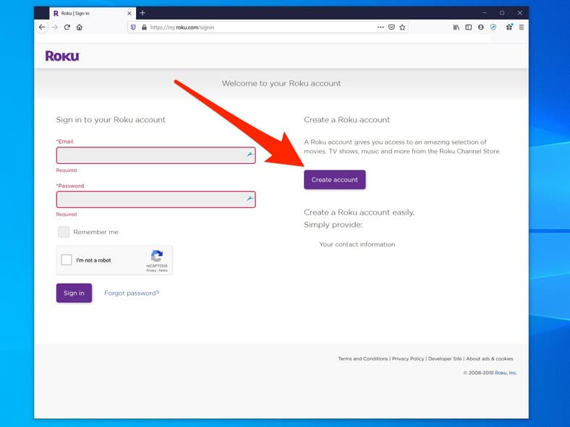This screenshot has height=427, width=570.
Task: Tick the I'm not a robot checkbox
Action: [x=67, y=259]
